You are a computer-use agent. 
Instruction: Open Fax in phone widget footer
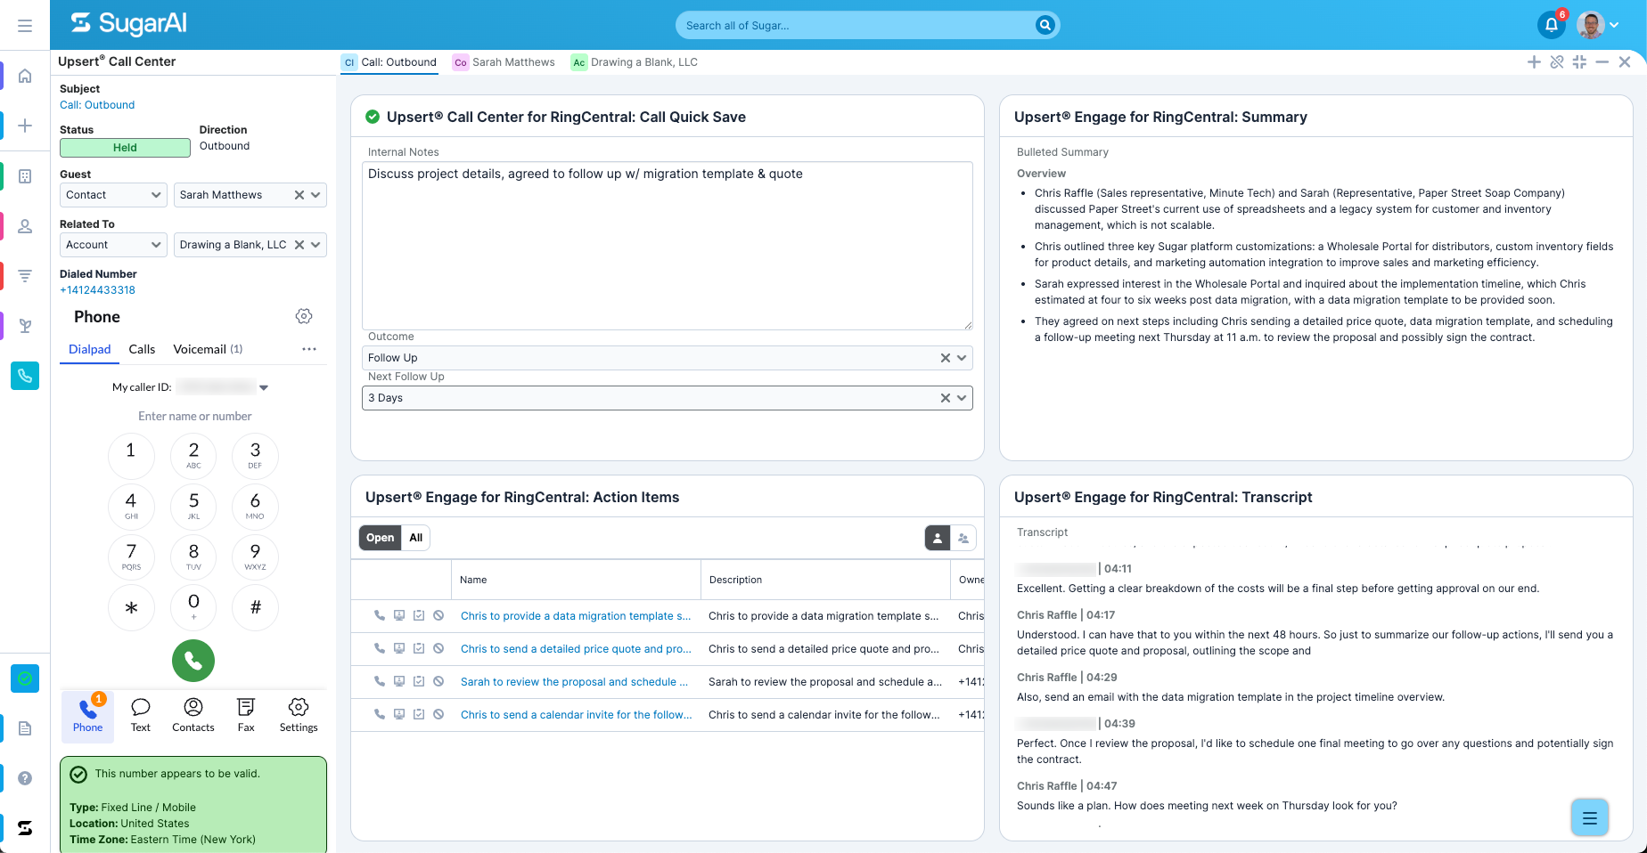(x=246, y=715)
